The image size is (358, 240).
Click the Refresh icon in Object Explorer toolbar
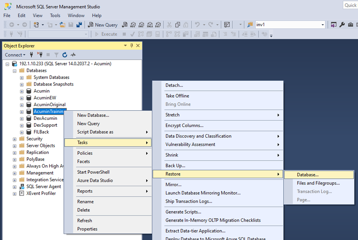[x=65, y=55]
